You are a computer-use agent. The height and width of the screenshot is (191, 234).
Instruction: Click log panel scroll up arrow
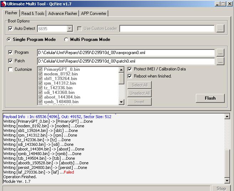coord(227,116)
